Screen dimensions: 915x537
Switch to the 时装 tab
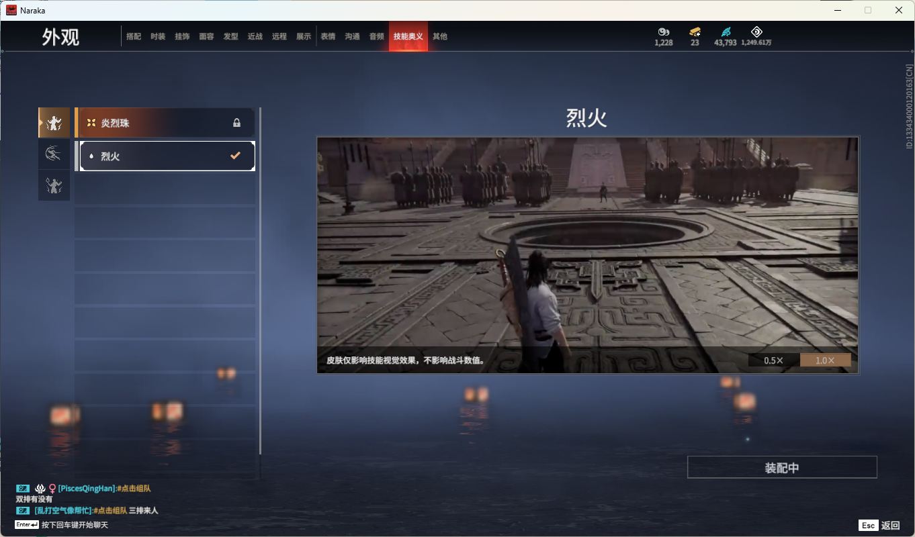(158, 36)
